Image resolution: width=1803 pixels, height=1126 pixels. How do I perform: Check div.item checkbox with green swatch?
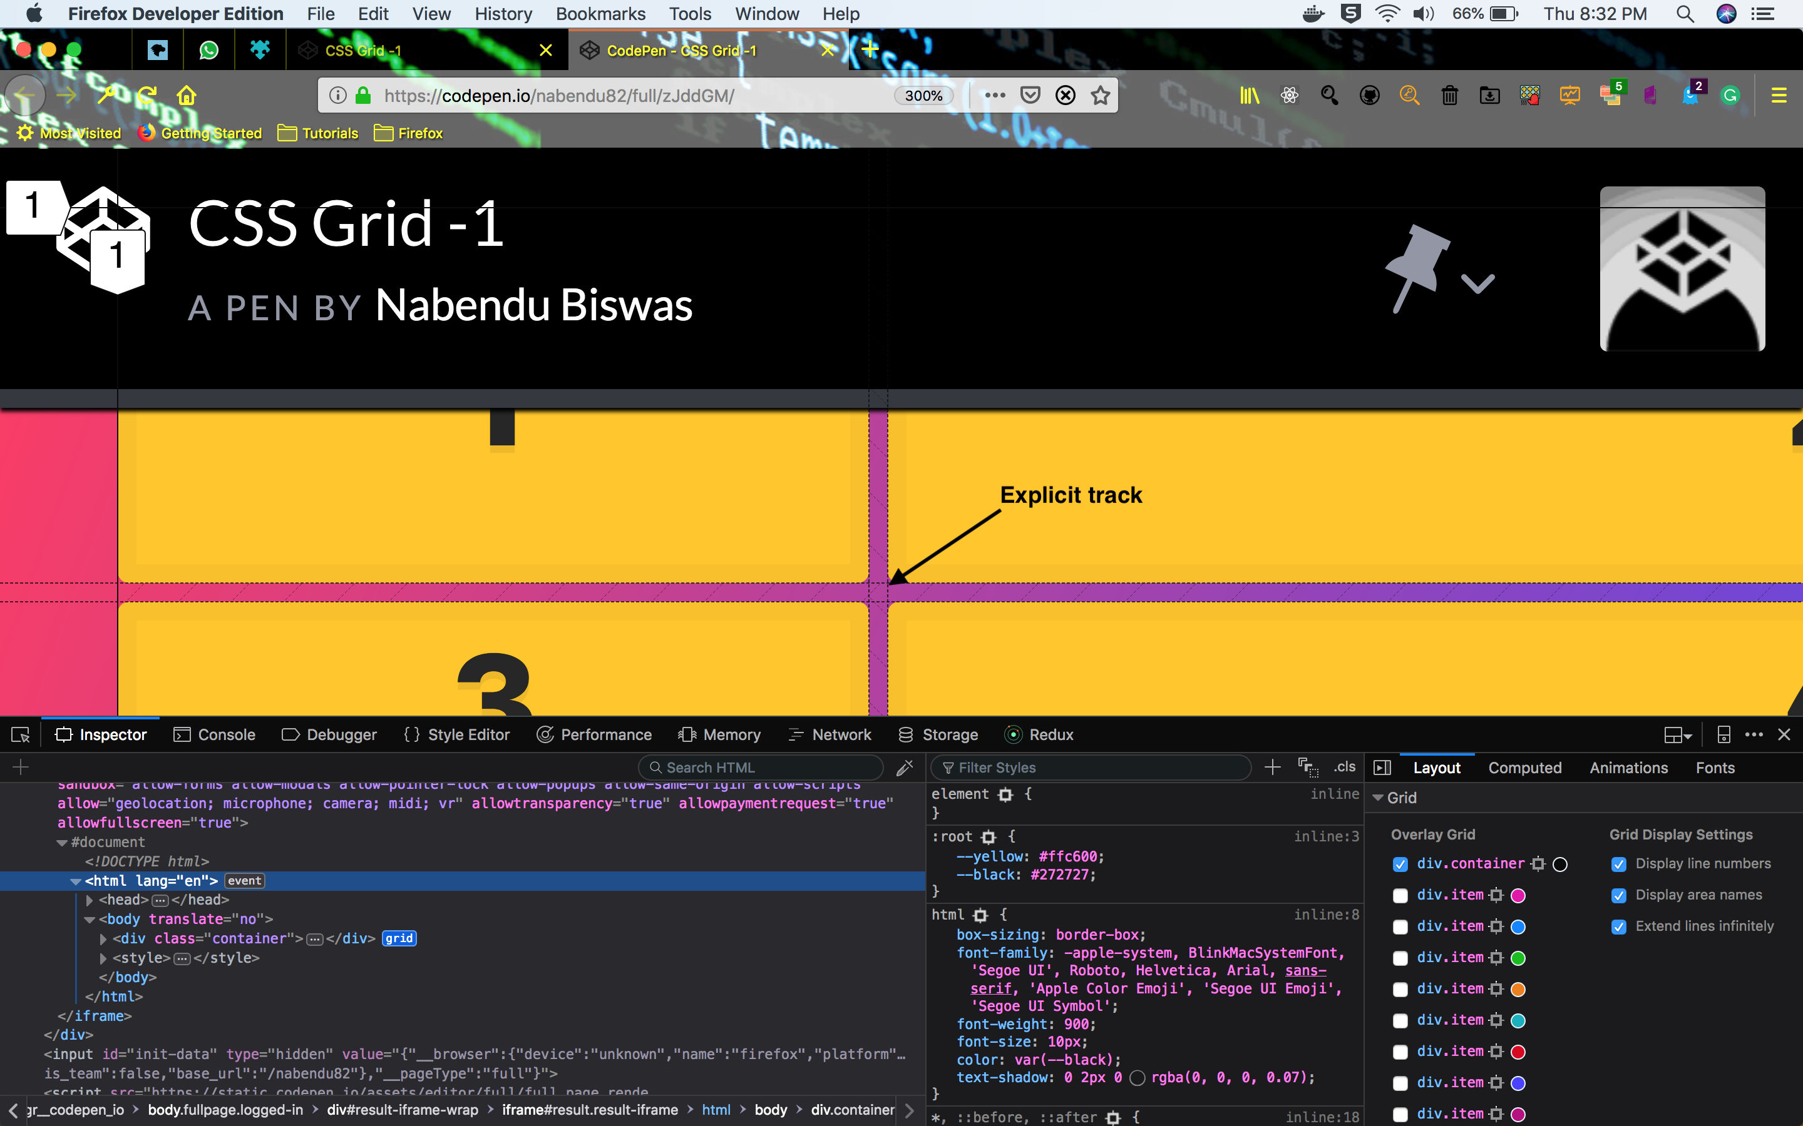coord(1400,958)
